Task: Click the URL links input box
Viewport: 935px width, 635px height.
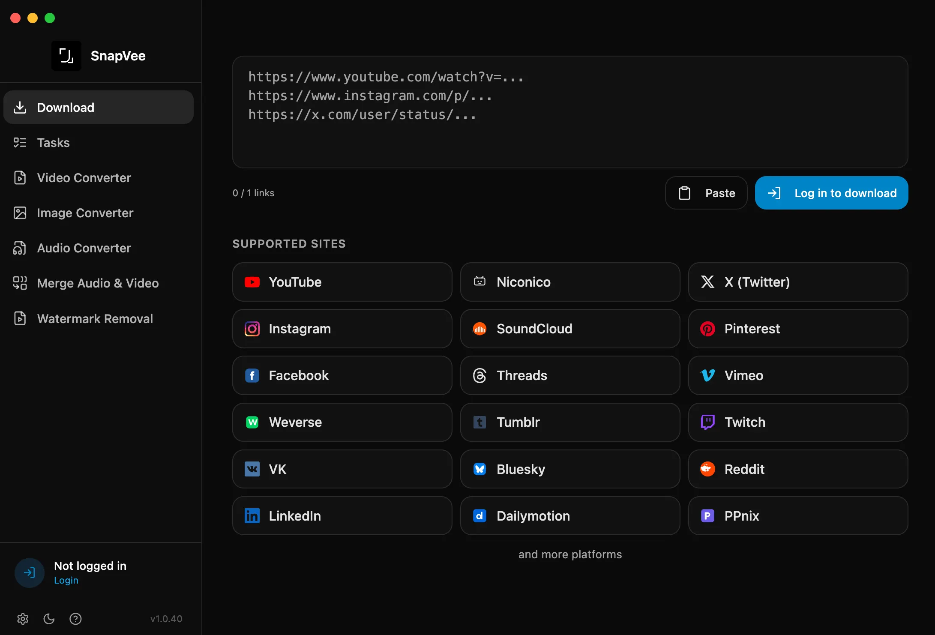Action: tap(570, 112)
